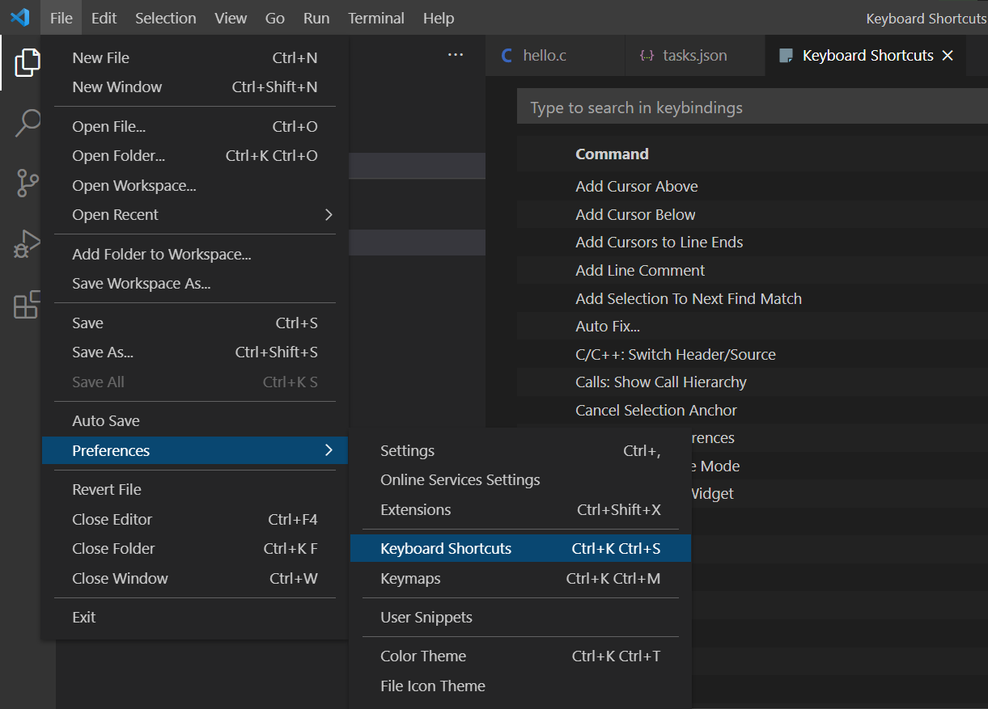Focus the keybindings search field
The height and width of the screenshot is (709, 988).
pos(753,107)
